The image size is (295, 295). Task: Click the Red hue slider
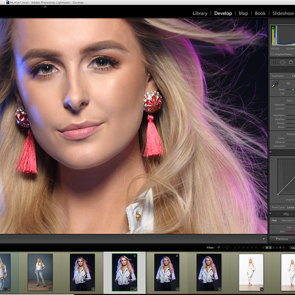point(291,232)
